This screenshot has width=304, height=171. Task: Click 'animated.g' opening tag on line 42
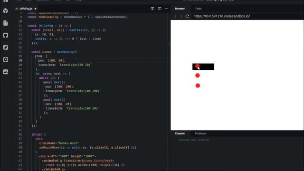pos(53,161)
